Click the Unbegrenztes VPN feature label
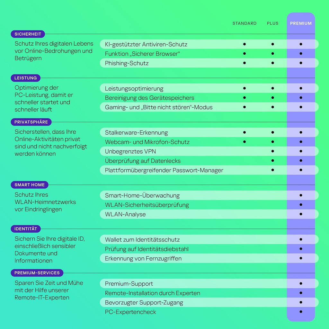The image size is (329, 329). (x=130, y=151)
